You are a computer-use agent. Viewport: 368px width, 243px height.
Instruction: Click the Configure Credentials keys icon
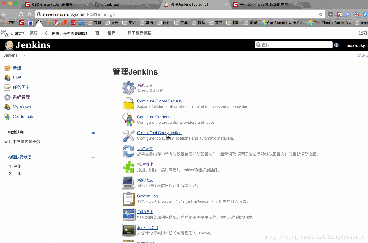(x=128, y=120)
